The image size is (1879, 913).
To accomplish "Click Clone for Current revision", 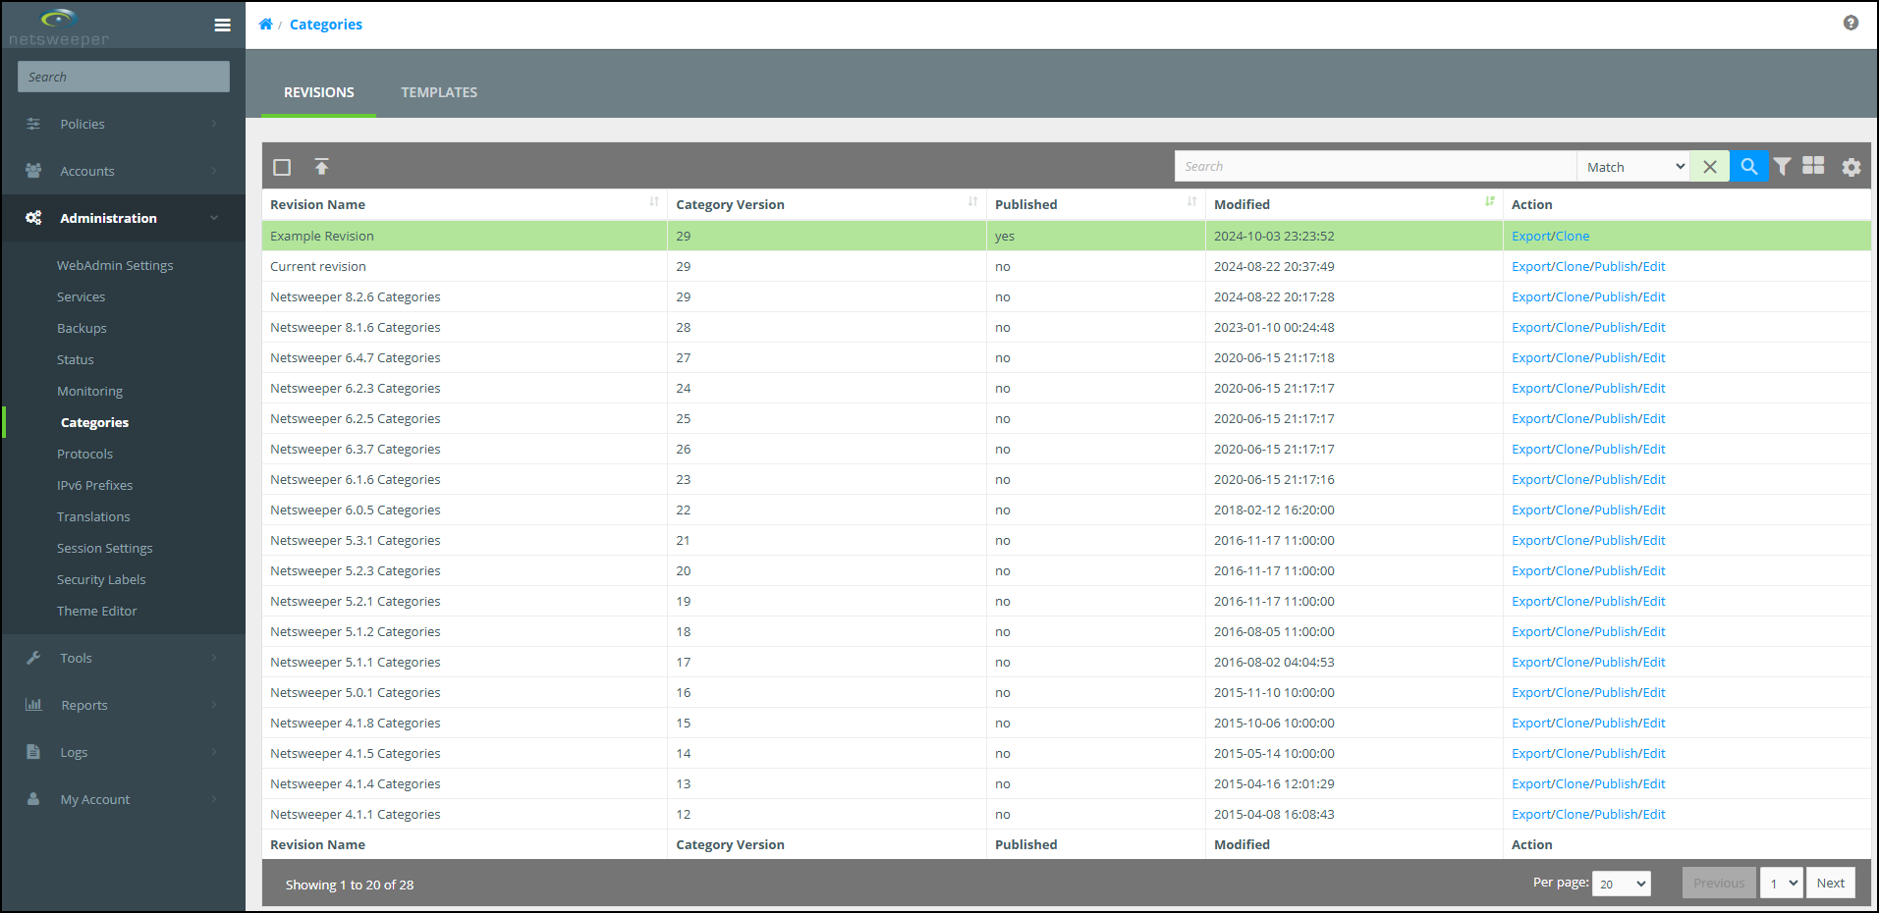I will click(x=1573, y=266).
